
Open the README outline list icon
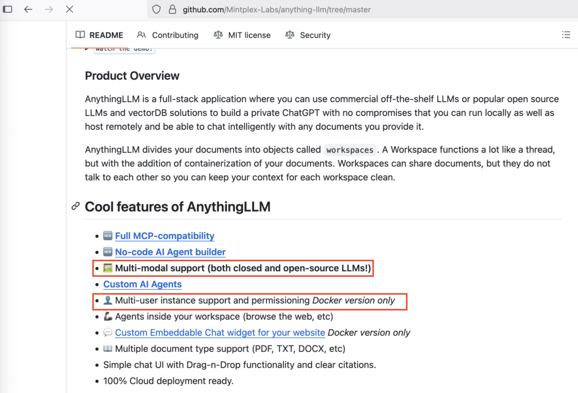(566, 34)
